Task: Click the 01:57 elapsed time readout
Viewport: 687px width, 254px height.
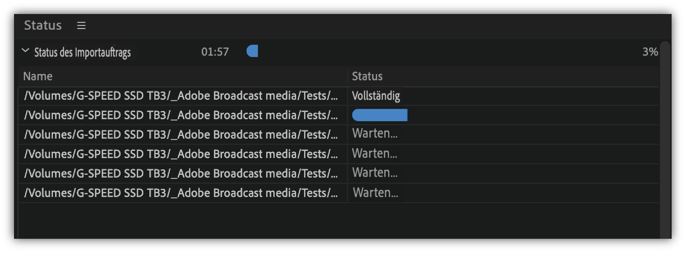Action: pyautogui.click(x=215, y=52)
